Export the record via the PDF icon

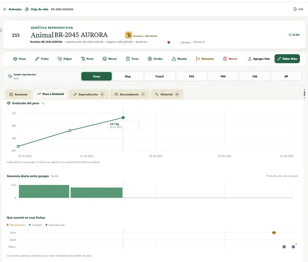coord(295,9)
